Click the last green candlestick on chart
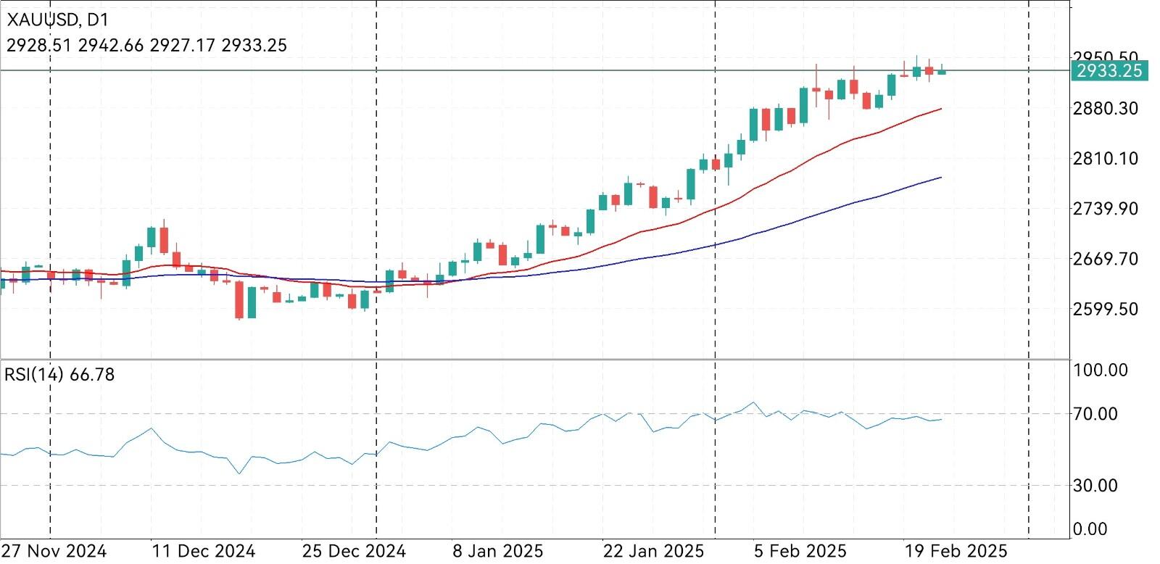The height and width of the screenshot is (564, 1160). (x=942, y=70)
